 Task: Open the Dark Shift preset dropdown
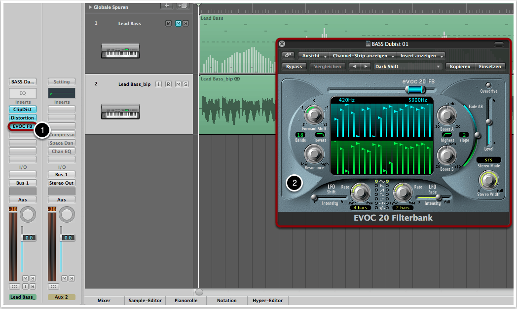(407, 66)
